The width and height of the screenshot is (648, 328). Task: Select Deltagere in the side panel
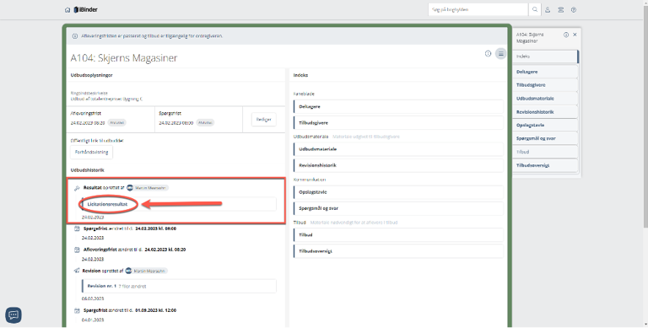(x=545, y=72)
